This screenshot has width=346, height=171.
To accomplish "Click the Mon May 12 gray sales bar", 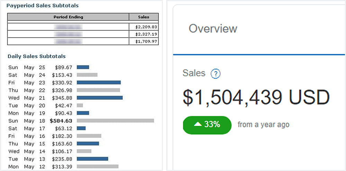I will point(98,167).
